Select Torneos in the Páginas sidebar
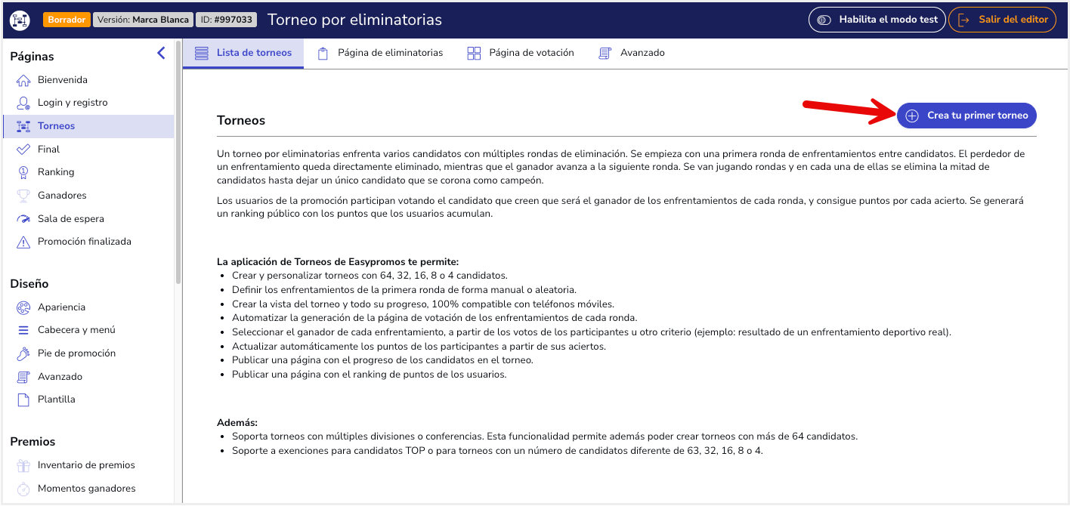Screen dimensions: 1070x506 pyautogui.click(x=88, y=126)
